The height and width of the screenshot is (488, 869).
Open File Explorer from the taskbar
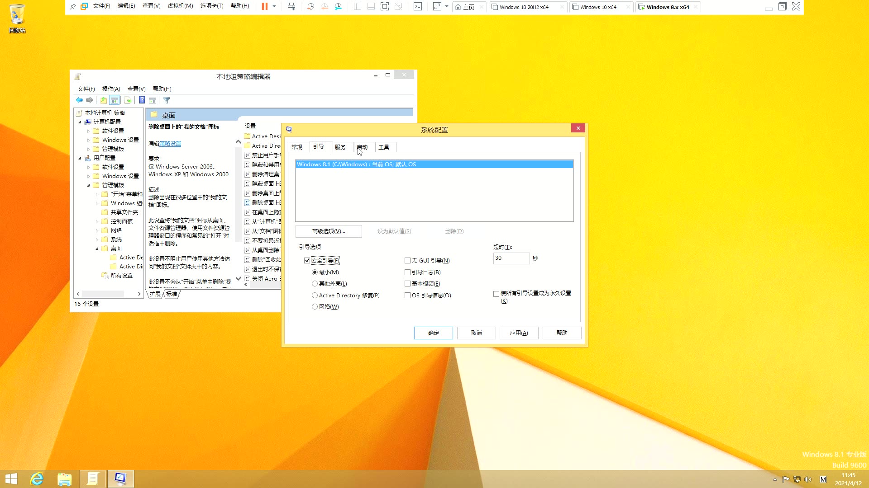pos(64,479)
